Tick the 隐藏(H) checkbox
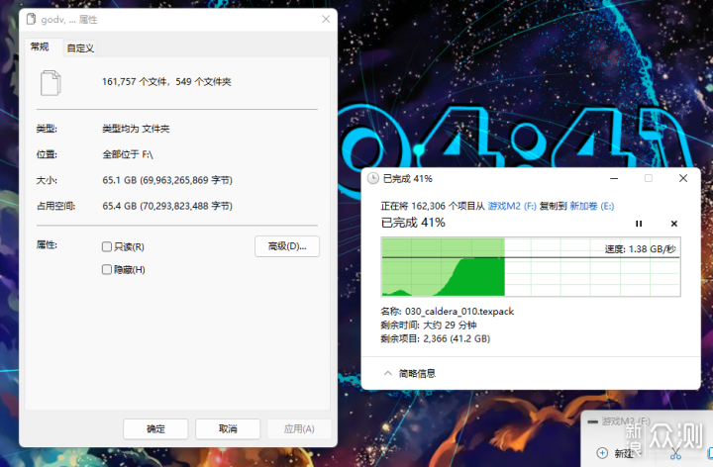This screenshot has height=467, width=713. pyautogui.click(x=107, y=269)
